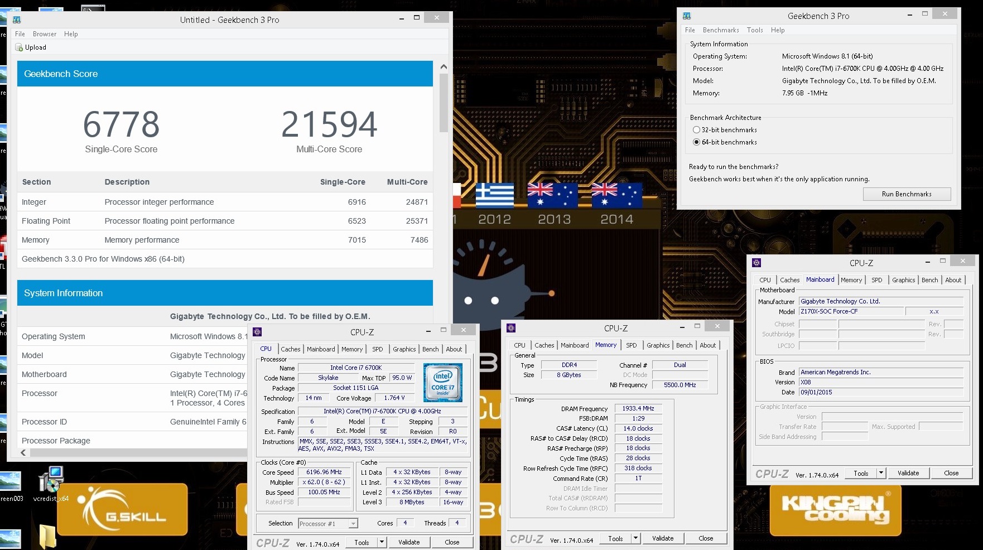
Task: Switch to Graphics tab in CPU-Z Mainboard window
Action: (903, 280)
